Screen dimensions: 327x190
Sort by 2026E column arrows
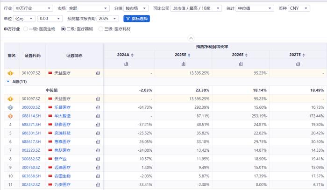coord(246,55)
